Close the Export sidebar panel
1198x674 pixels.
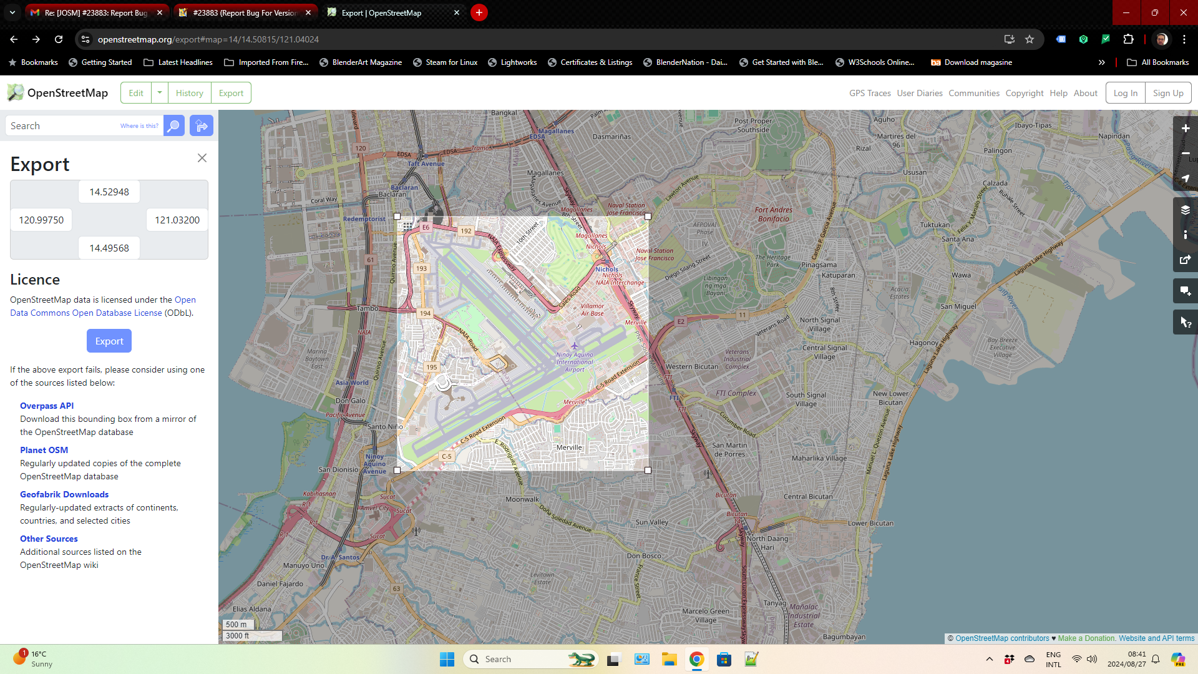pos(202,158)
